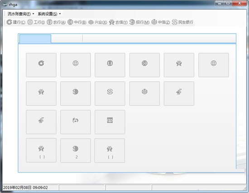Click the ICBC tile beside the CCB tile
Viewport: 249px width, 193px height.
pyautogui.click(x=76, y=65)
